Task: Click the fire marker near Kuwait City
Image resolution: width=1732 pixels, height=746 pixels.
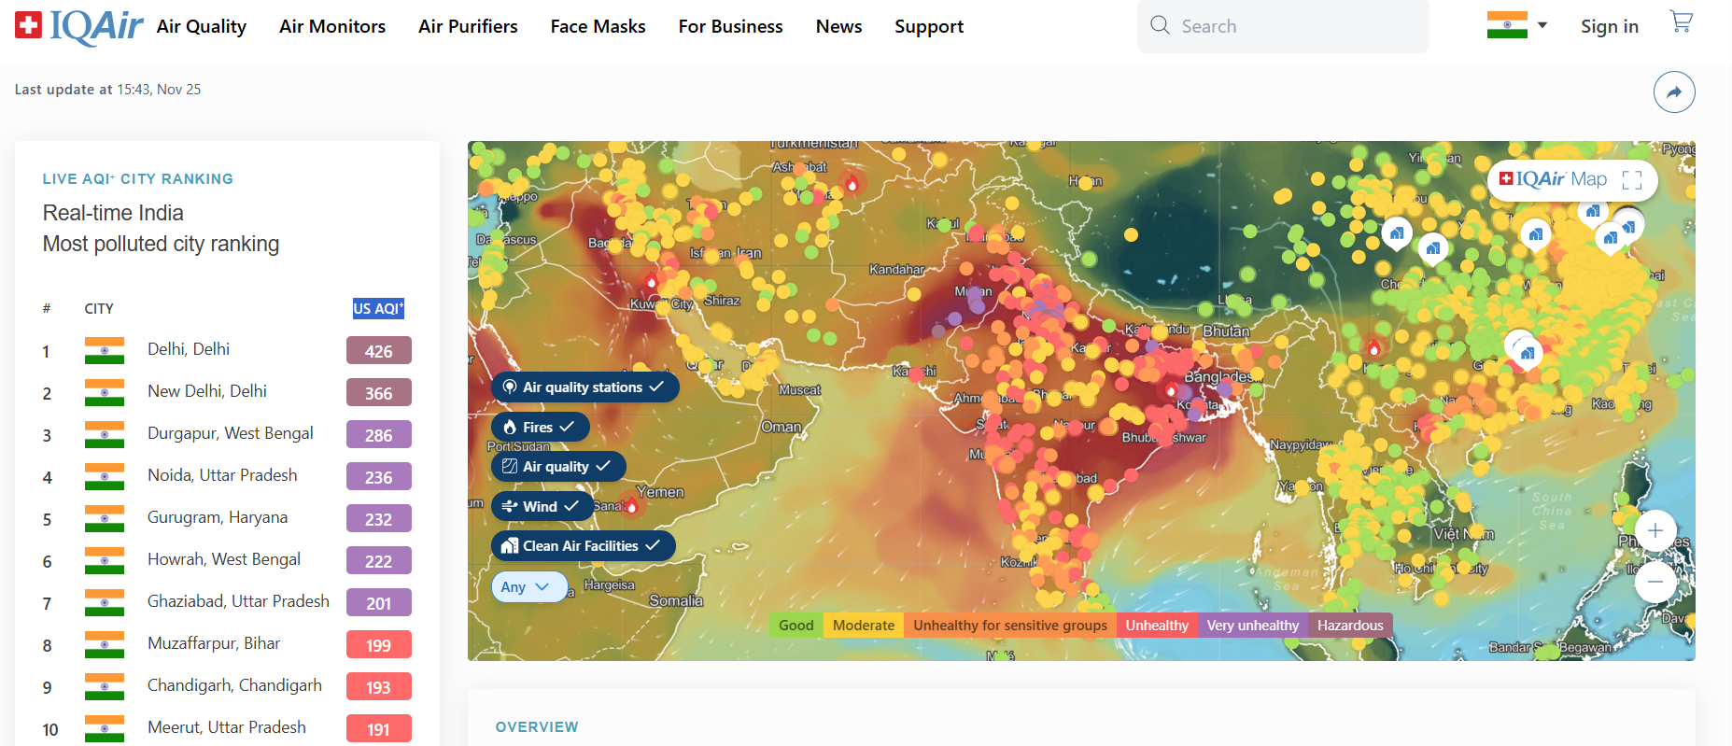Action: coord(652,280)
